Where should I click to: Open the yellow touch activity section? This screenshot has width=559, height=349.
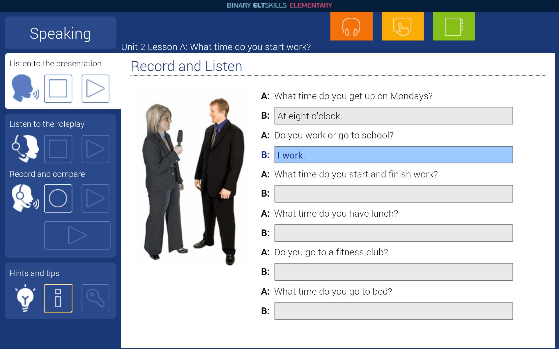(x=403, y=26)
